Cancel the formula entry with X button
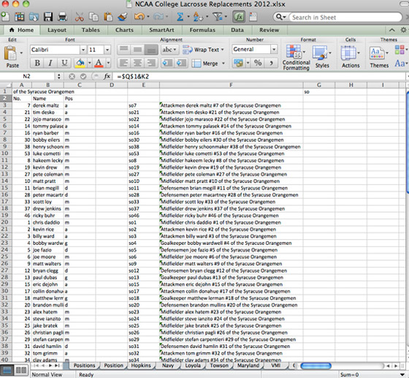 coord(72,76)
